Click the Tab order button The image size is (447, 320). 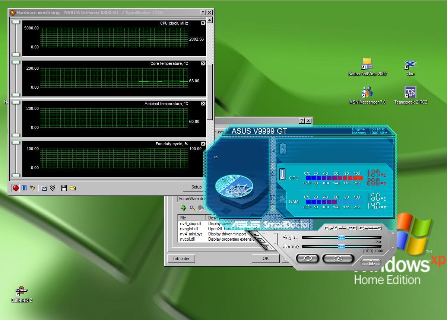coord(181,258)
